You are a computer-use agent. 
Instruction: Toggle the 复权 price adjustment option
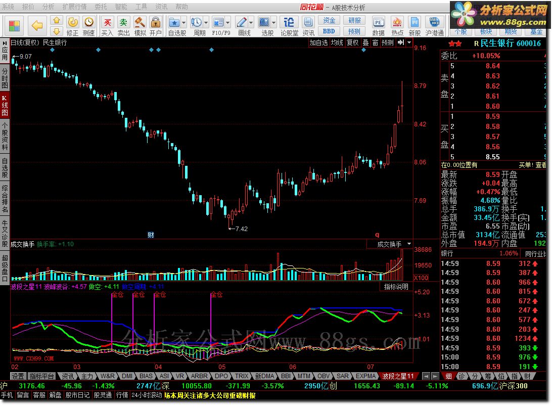352,42
